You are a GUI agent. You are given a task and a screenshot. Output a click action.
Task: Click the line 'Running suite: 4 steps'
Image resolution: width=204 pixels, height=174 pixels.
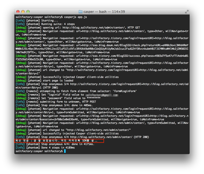58,24
